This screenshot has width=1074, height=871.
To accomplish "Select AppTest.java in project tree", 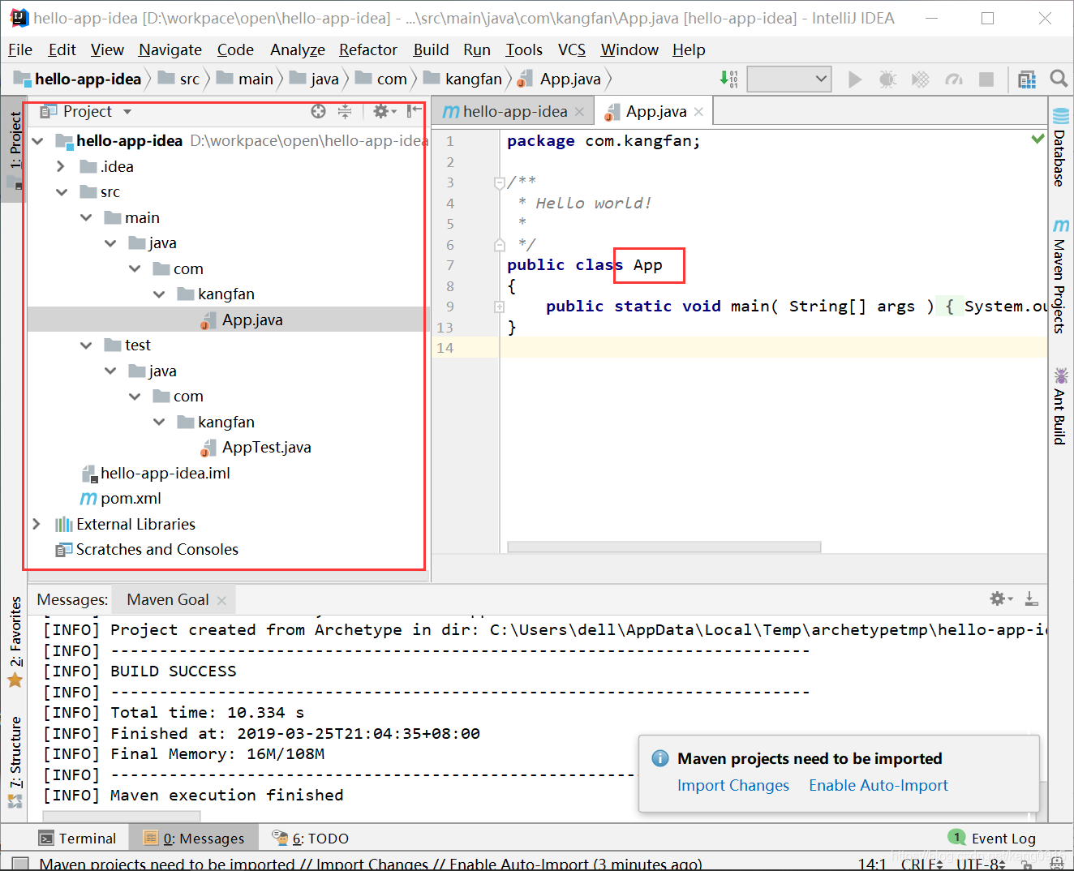I will [266, 448].
